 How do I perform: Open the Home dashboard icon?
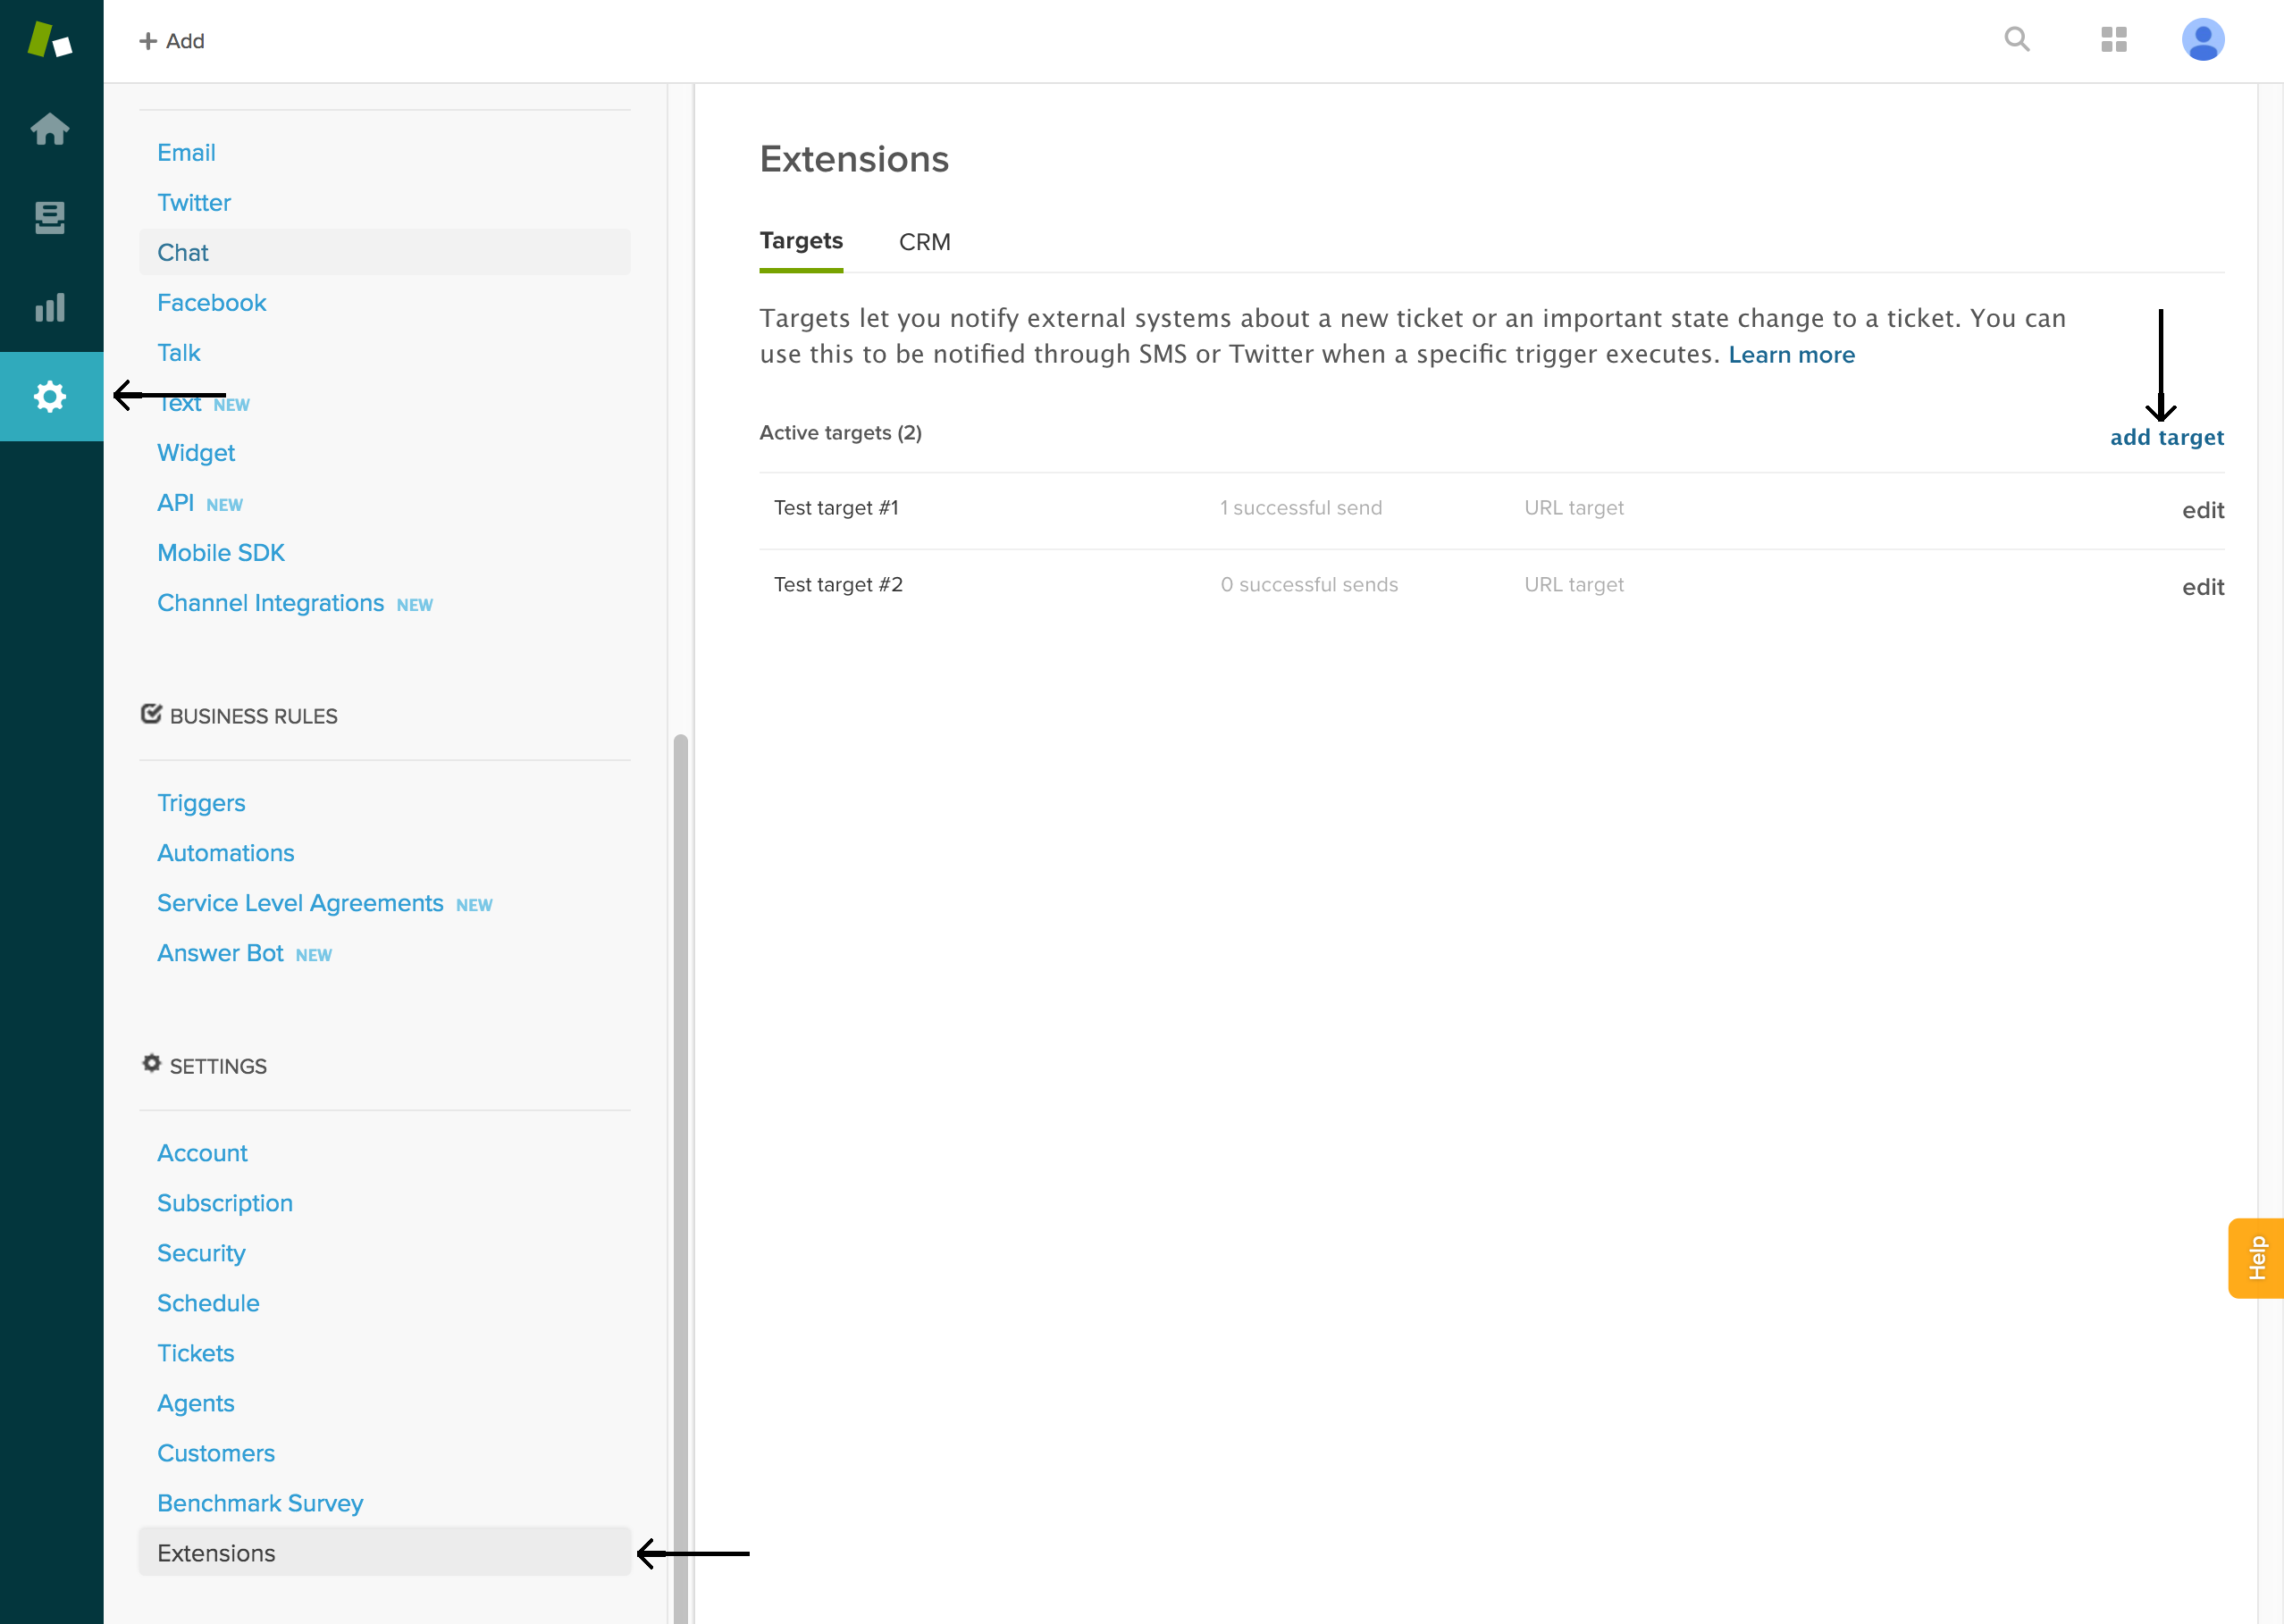(x=50, y=129)
